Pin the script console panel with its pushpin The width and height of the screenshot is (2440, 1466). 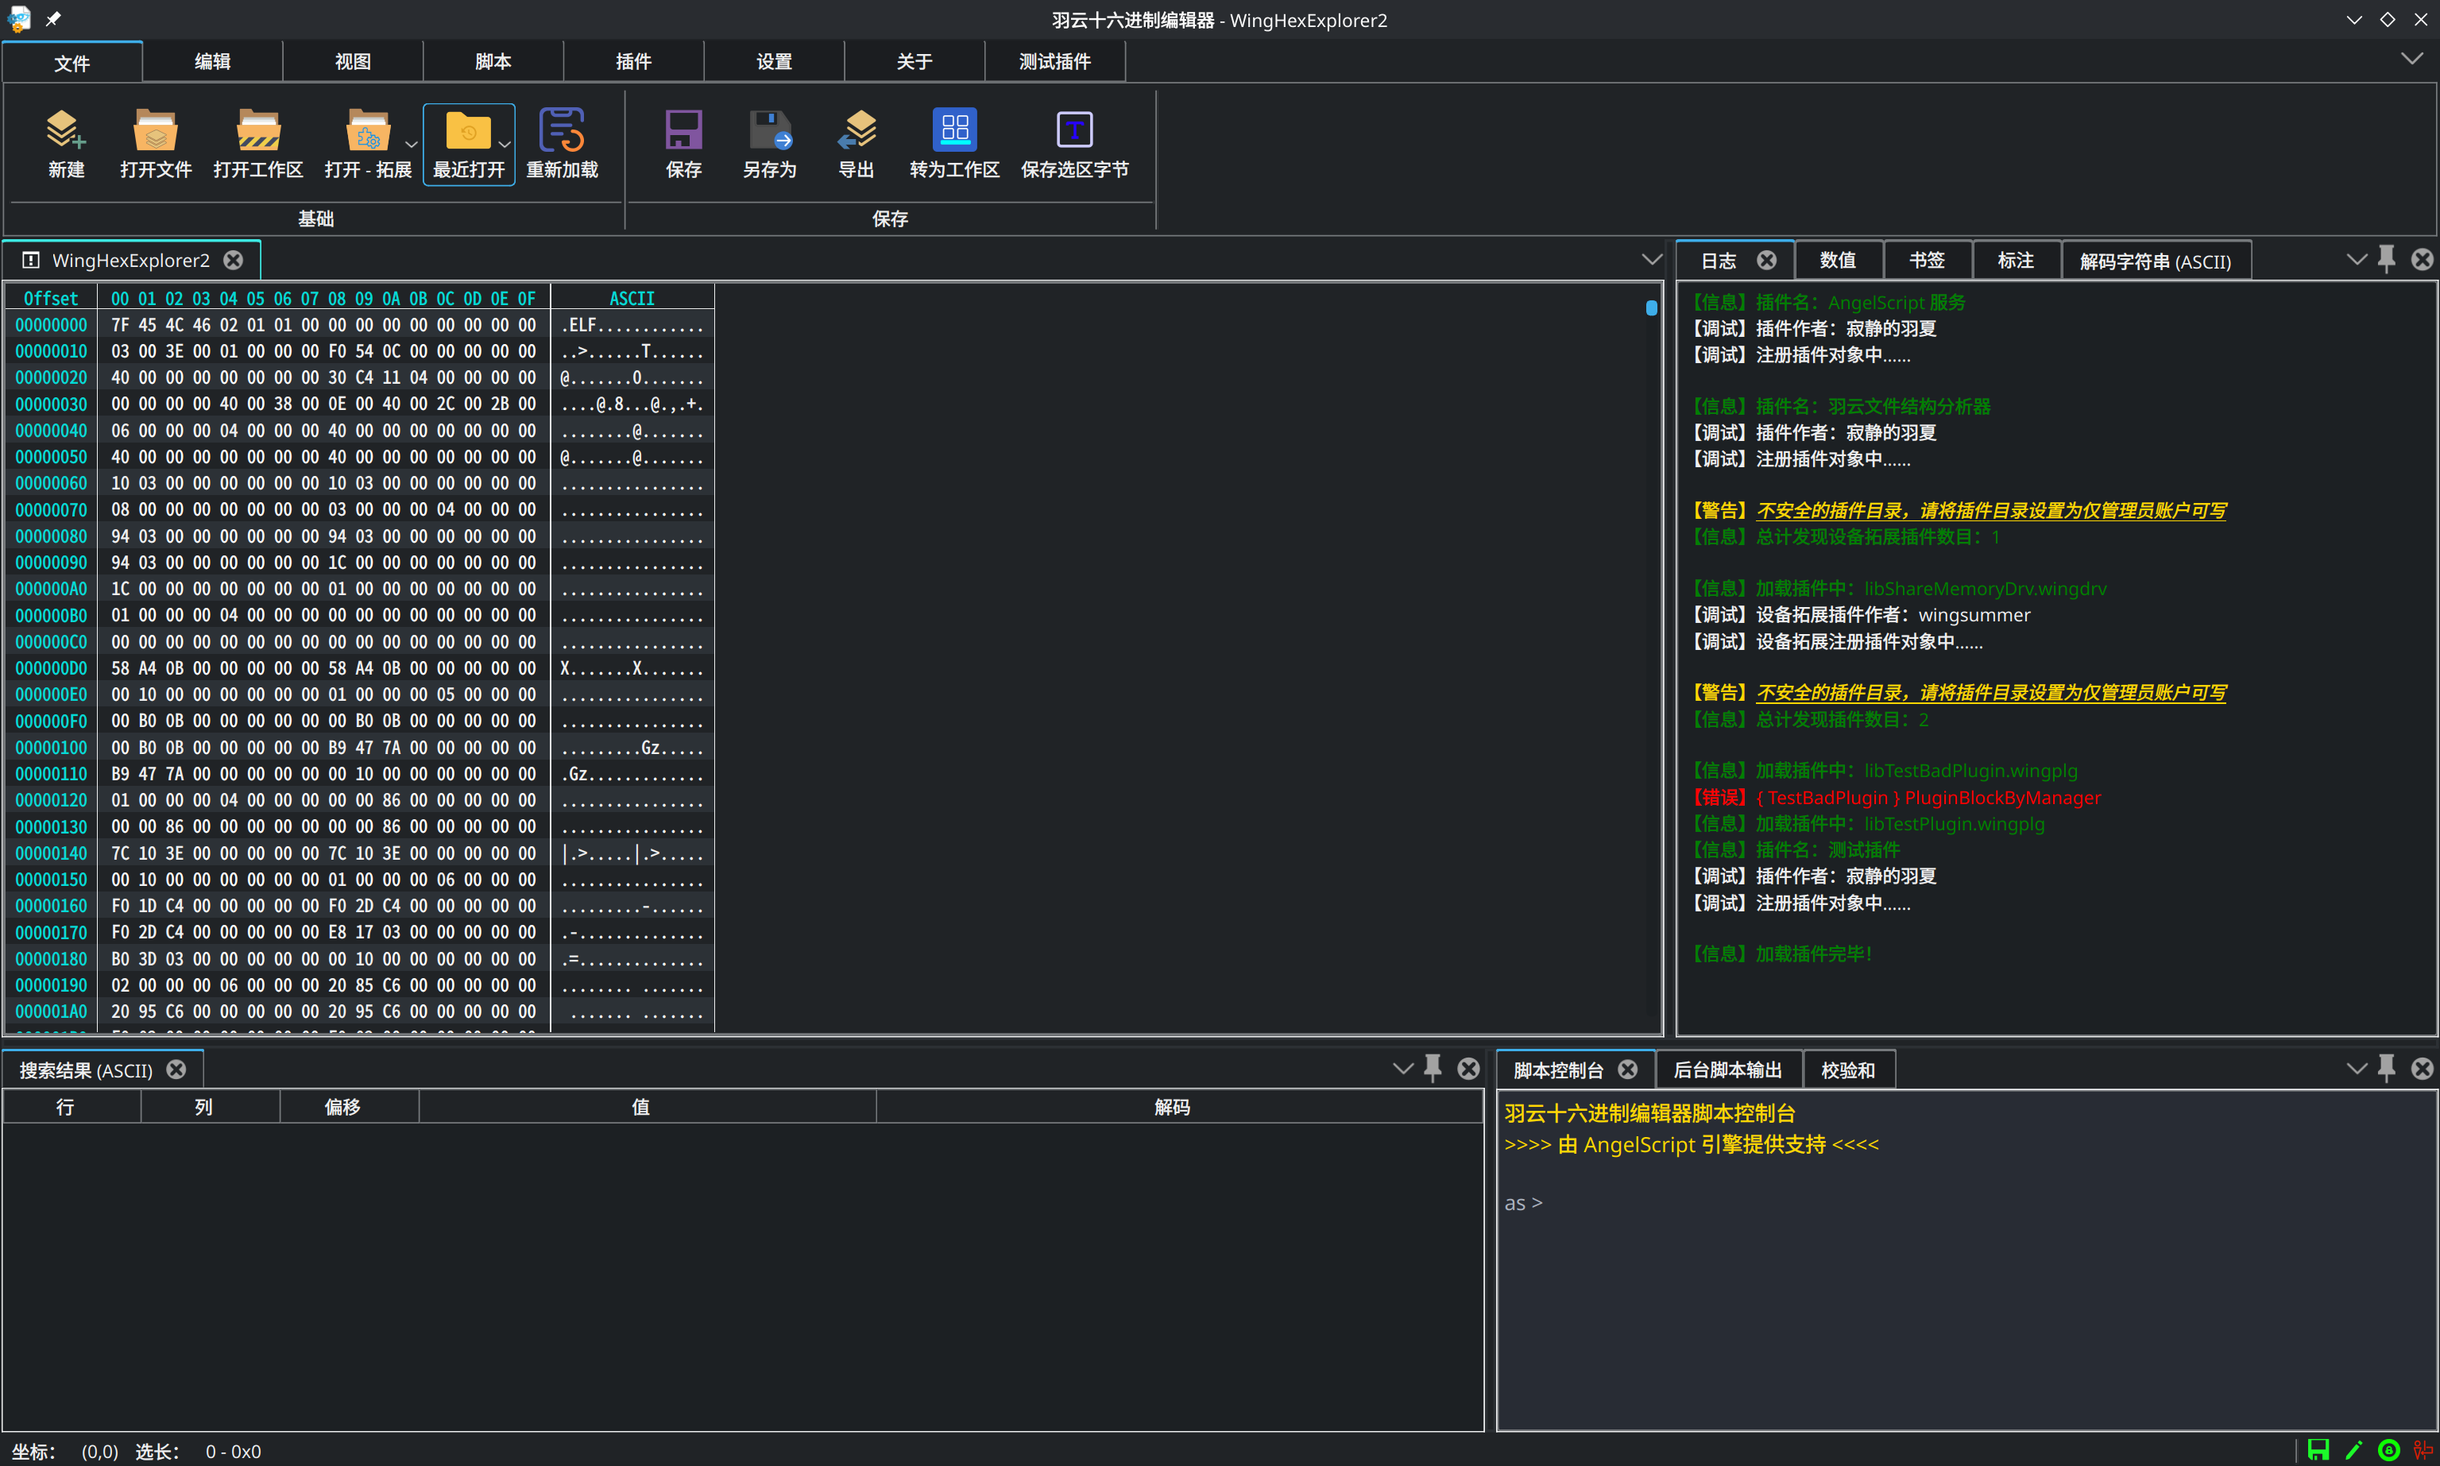point(2387,1069)
